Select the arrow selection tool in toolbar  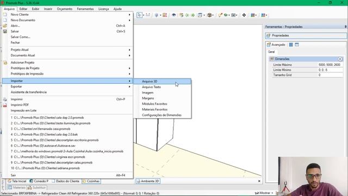[x=139, y=15]
